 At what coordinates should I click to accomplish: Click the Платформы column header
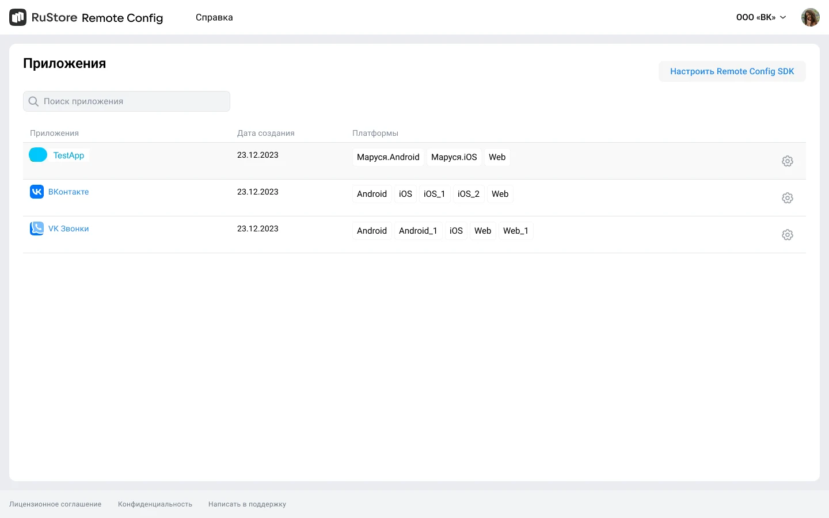point(375,133)
